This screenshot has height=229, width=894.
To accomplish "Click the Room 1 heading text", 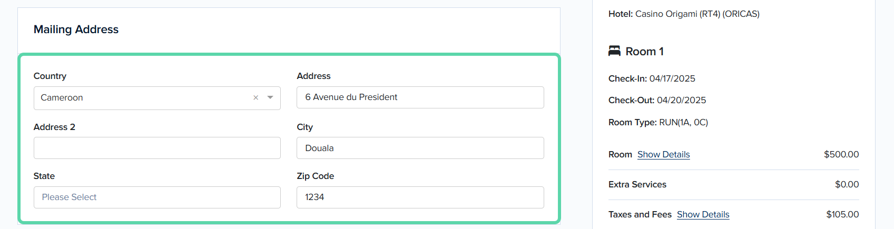I will pyautogui.click(x=644, y=51).
